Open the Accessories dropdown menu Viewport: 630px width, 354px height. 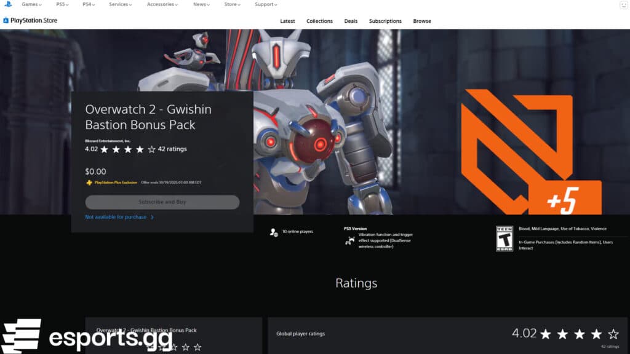(162, 4)
